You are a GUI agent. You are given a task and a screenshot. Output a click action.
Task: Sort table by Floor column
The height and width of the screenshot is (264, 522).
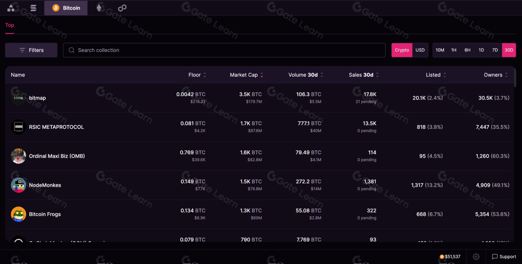(197, 75)
